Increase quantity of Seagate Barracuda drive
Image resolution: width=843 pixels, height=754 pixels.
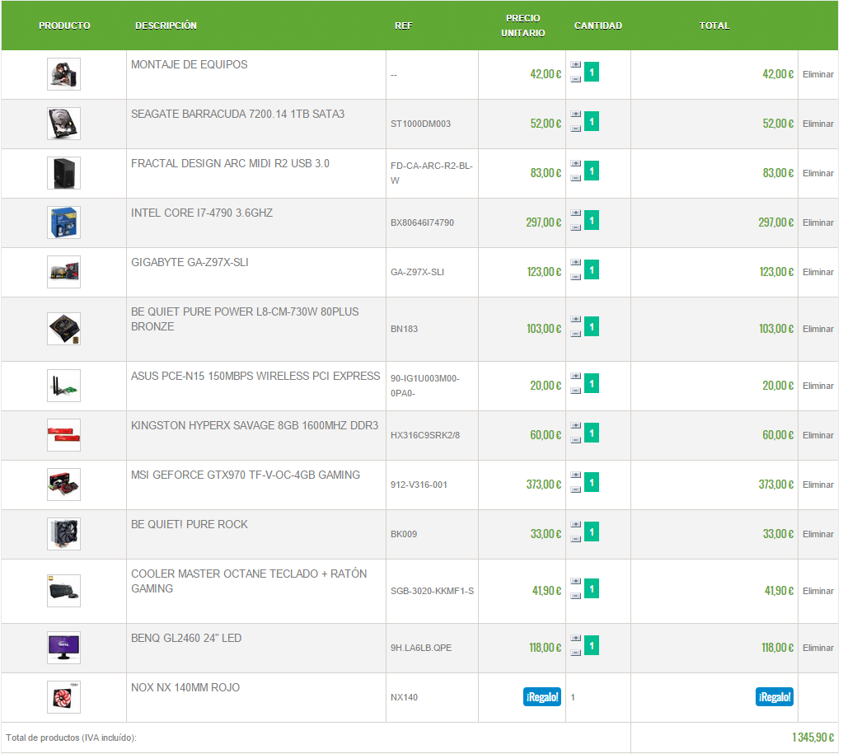tap(576, 114)
